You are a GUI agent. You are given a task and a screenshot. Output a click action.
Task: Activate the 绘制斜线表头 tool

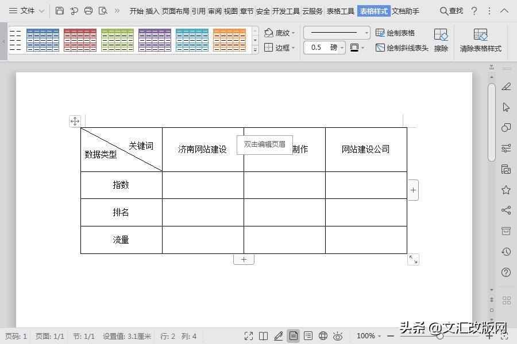[x=402, y=48]
